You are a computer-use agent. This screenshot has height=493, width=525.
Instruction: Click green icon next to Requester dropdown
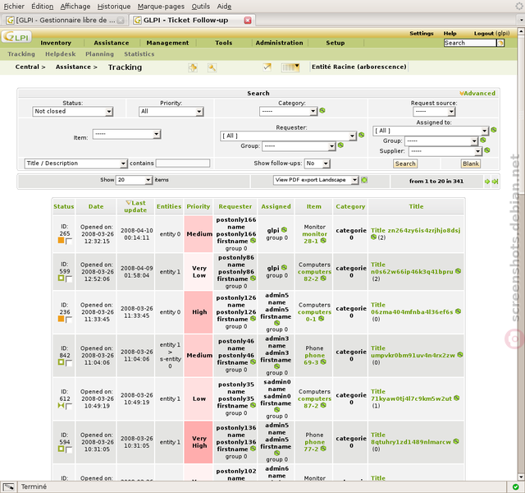pyautogui.click(x=361, y=135)
